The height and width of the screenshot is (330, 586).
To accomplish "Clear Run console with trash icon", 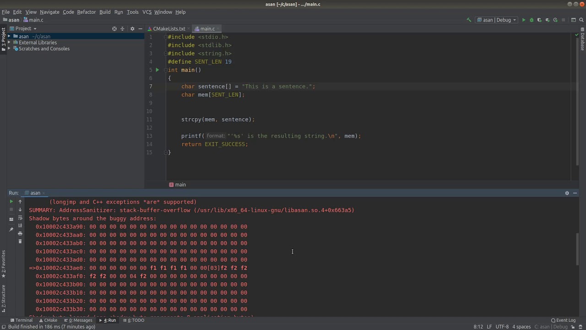I will point(20,242).
